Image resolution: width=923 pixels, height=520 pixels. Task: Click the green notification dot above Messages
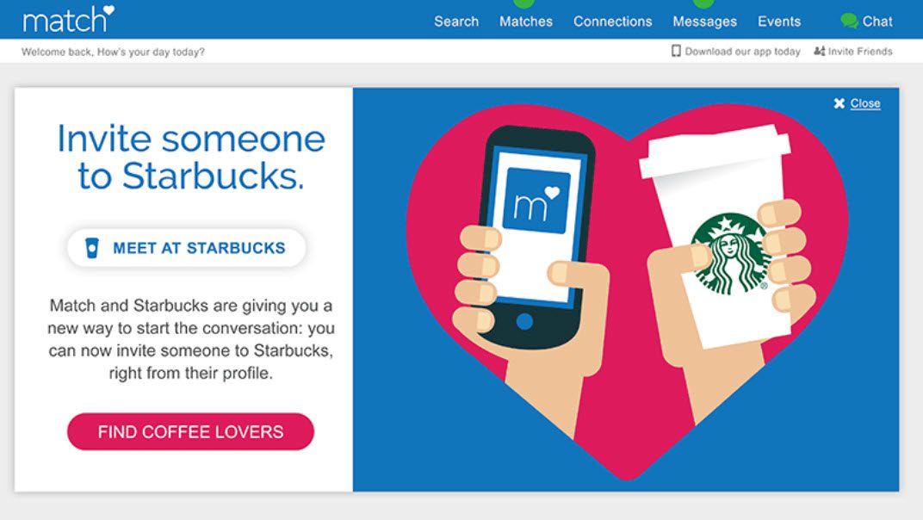pyautogui.click(x=703, y=3)
